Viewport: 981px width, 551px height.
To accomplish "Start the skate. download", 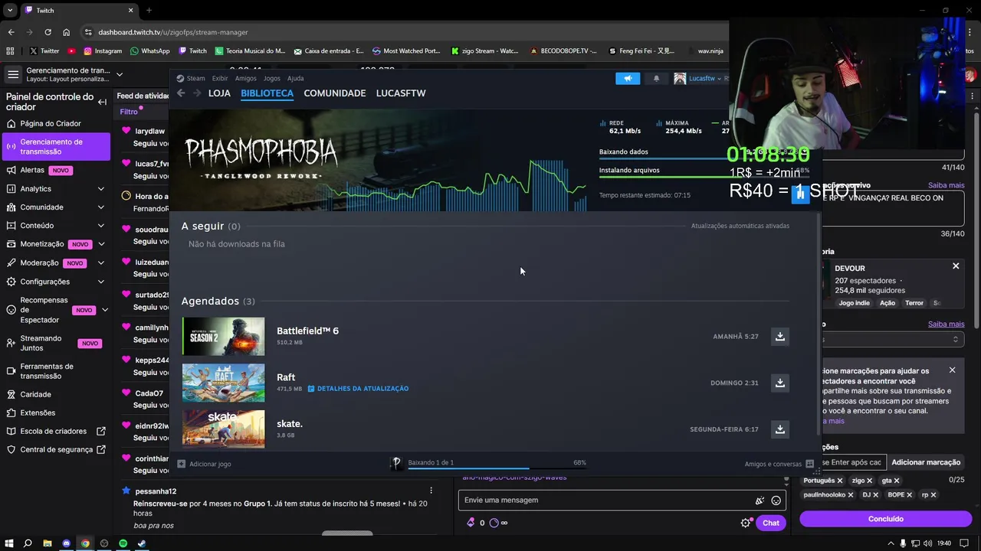I will pos(779,429).
